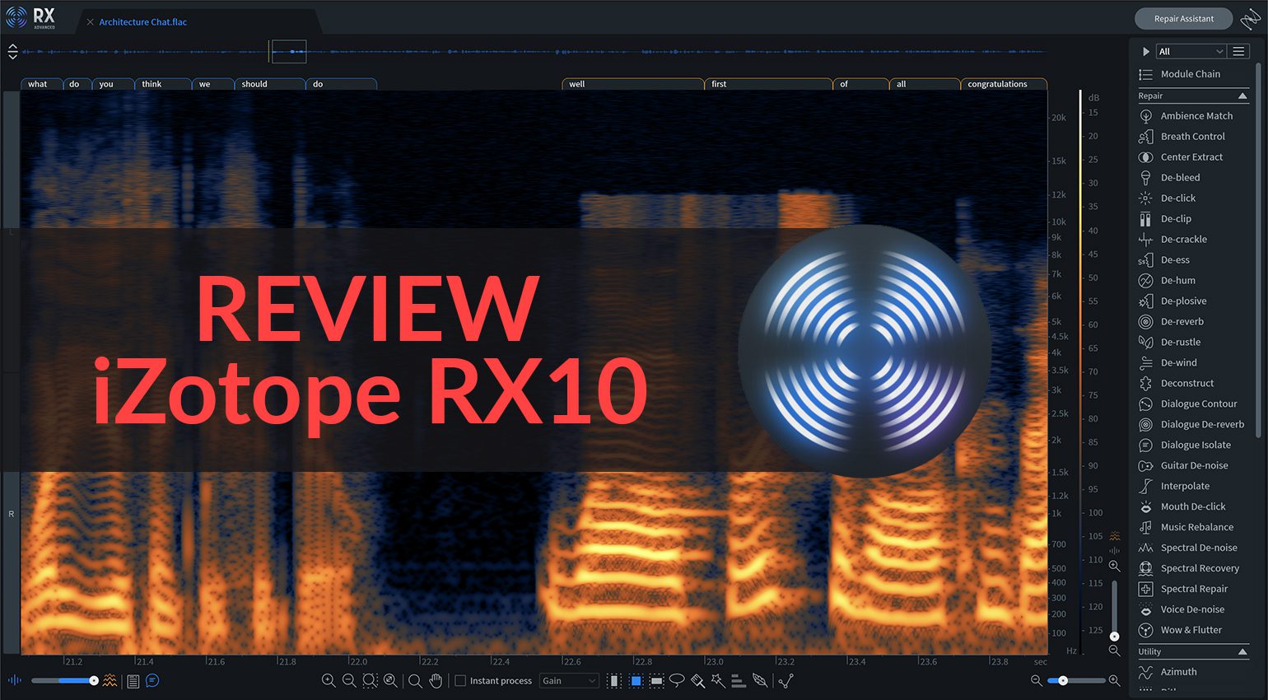1268x700 pixels.
Task: Select the Time-Frequency selection tool
Action: coord(636,681)
